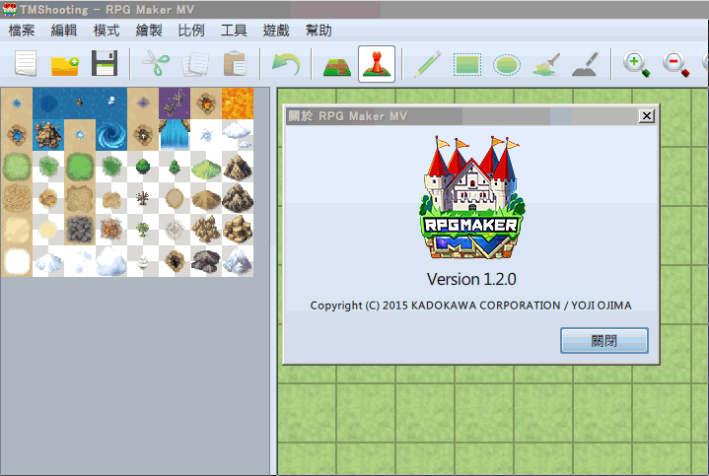Open project with yellow folder icon
The image size is (709, 476).
[64, 65]
